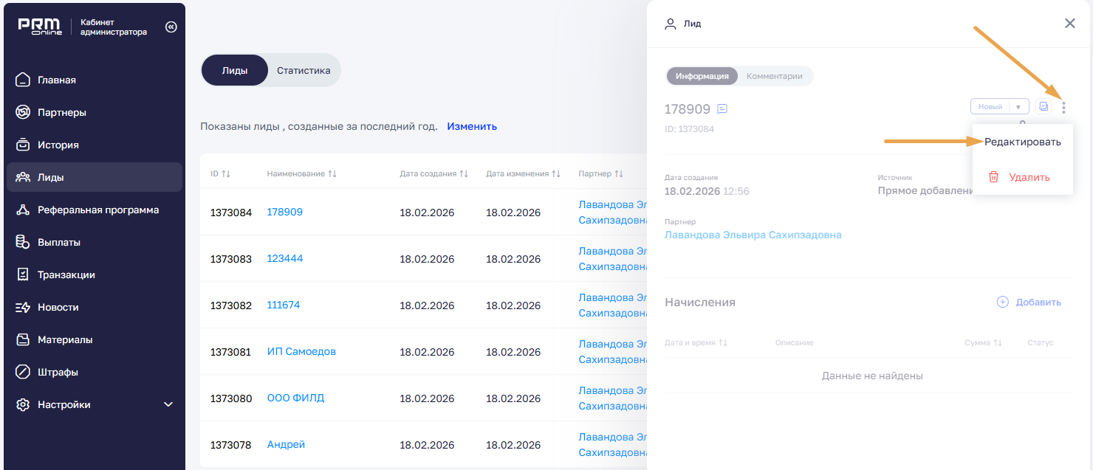The height and width of the screenshot is (470, 1093).
Task: Collapse the sidebar with double-chevron icon
Action: click(171, 27)
